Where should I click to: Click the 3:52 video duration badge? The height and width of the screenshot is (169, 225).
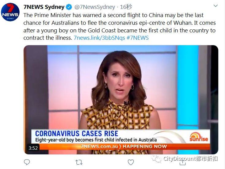click(33, 148)
